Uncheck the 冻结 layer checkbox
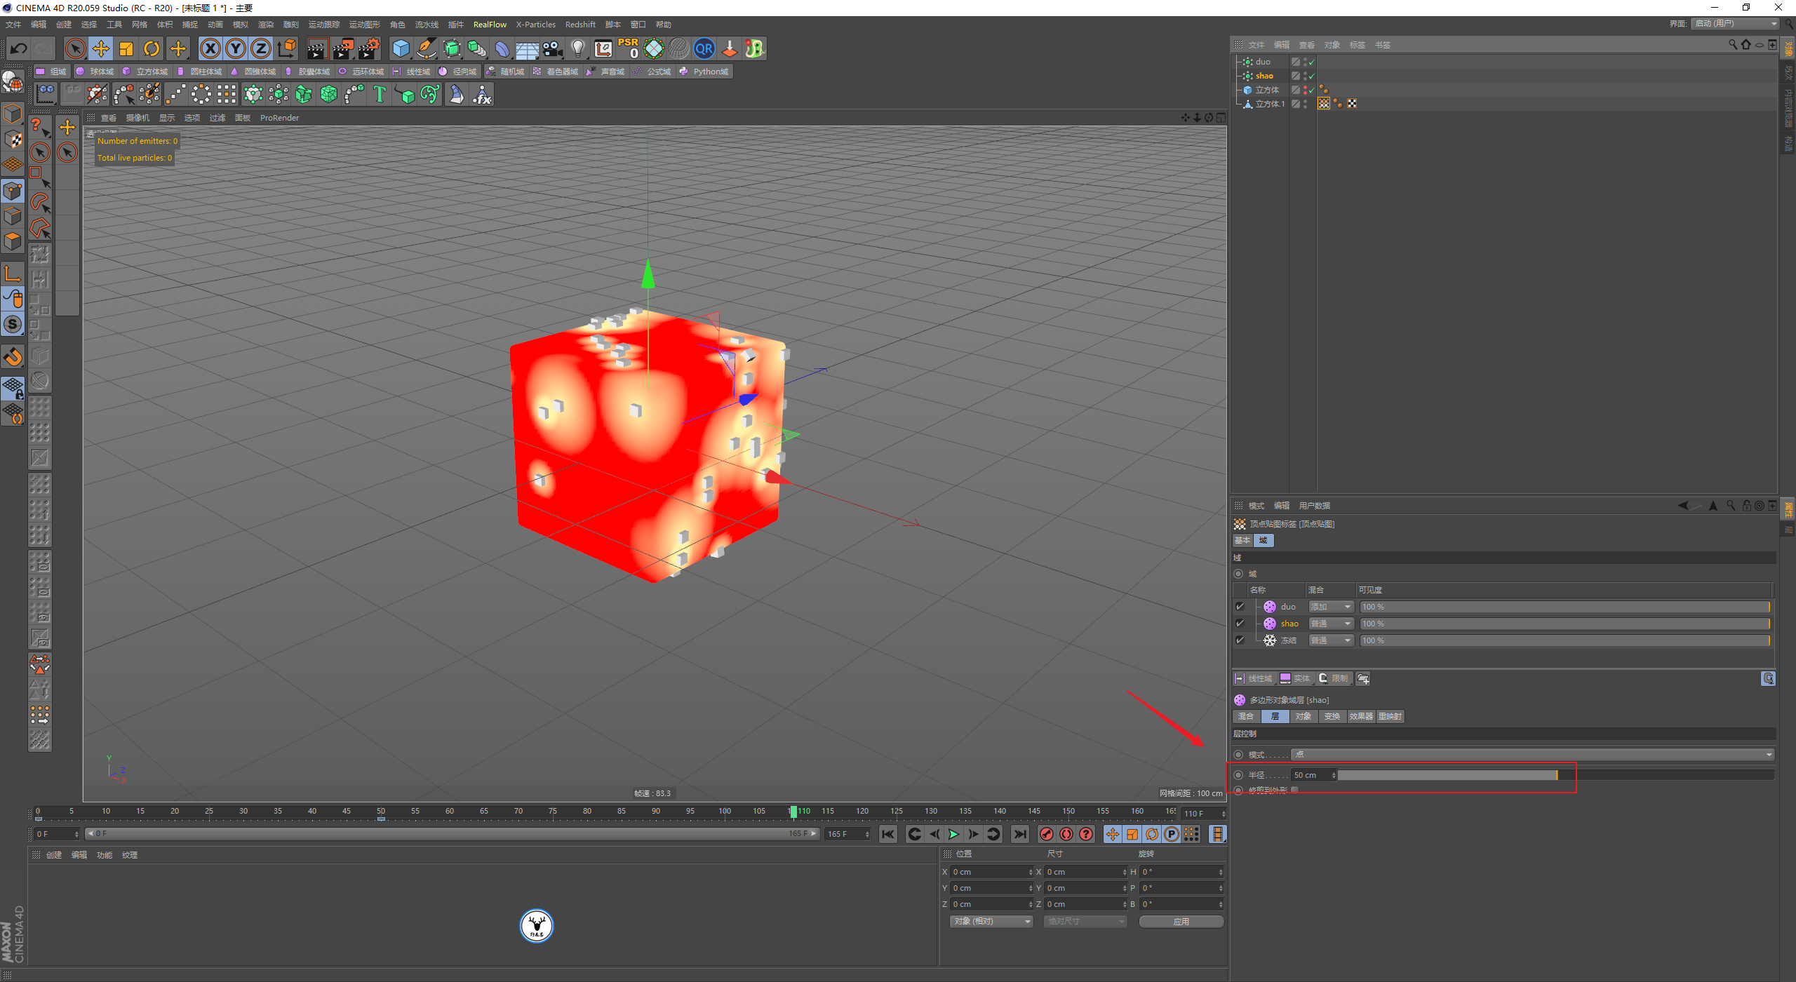The width and height of the screenshot is (1796, 982). [1240, 640]
